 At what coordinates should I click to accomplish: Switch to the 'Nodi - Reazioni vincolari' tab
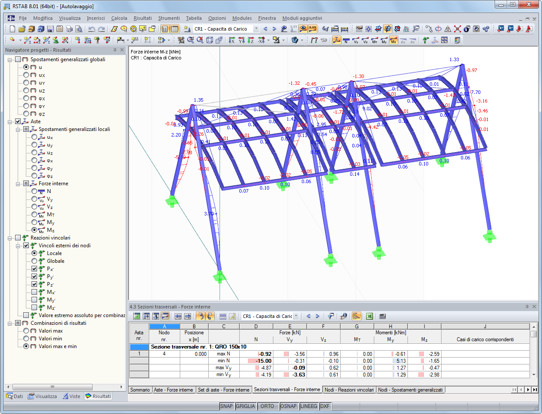pyautogui.click(x=349, y=389)
